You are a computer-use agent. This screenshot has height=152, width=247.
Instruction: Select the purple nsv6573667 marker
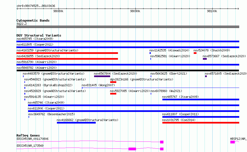(205, 59)
